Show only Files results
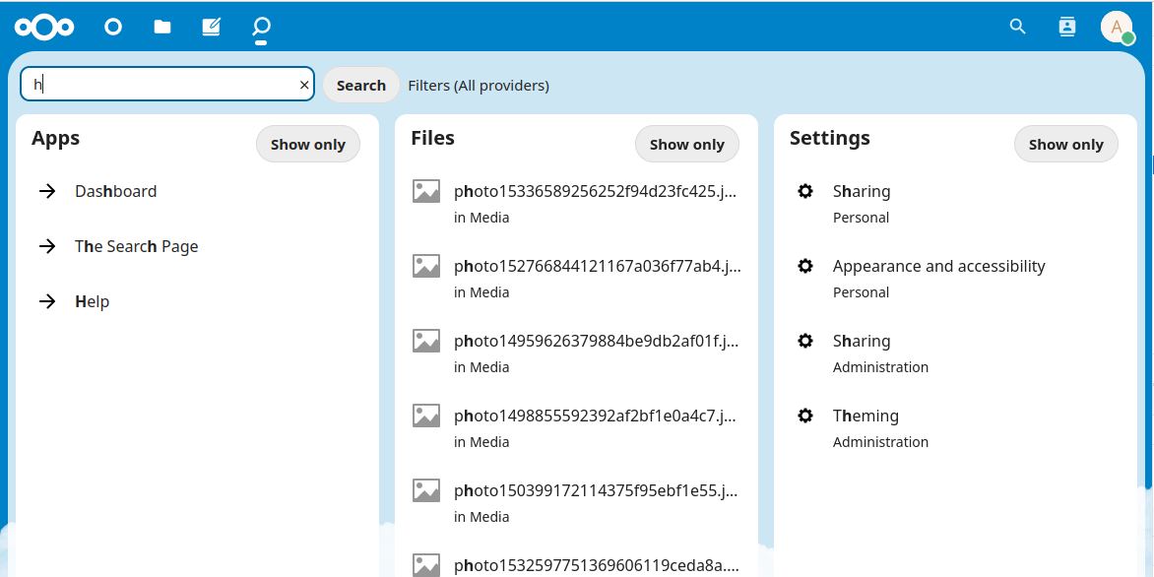Image resolution: width=1154 pixels, height=577 pixels. (687, 145)
